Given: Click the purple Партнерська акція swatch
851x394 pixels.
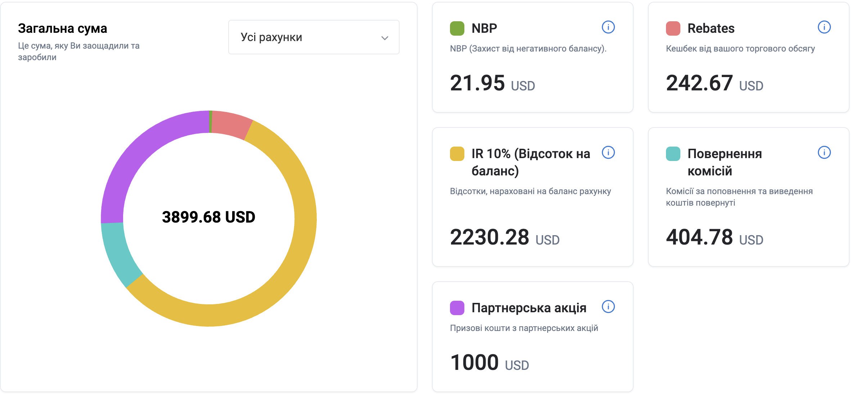Looking at the screenshot, I should point(457,308).
